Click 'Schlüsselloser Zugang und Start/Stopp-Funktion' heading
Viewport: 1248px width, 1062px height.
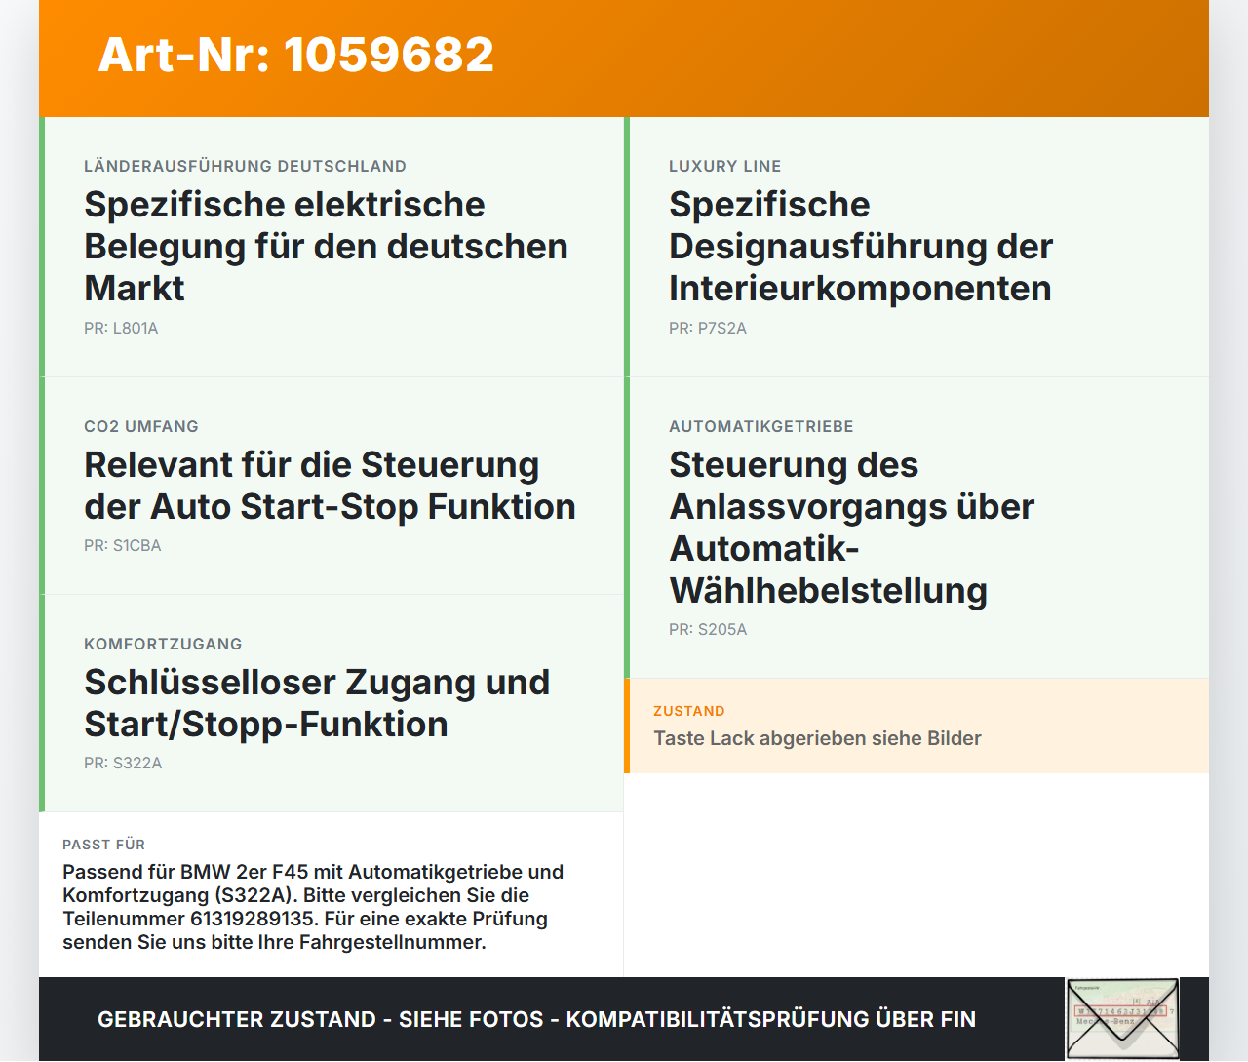[317, 703]
